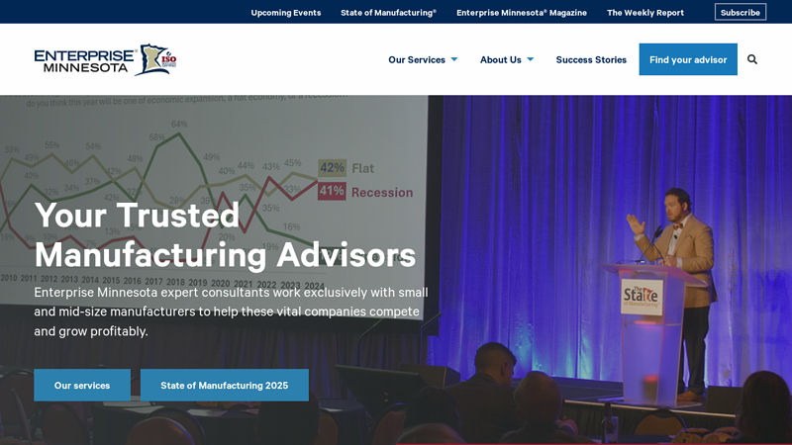Expand the About Us dropdown arrow
Image resolution: width=792 pixels, height=445 pixels.
530,59
